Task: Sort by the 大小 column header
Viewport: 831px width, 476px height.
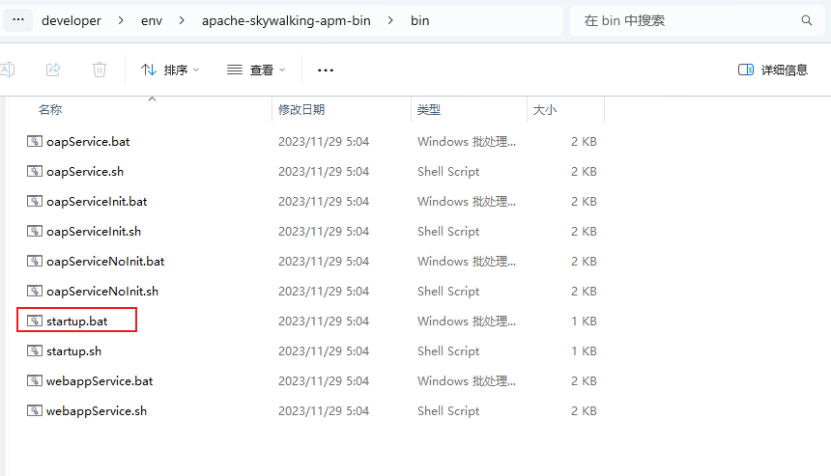Action: [x=545, y=110]
